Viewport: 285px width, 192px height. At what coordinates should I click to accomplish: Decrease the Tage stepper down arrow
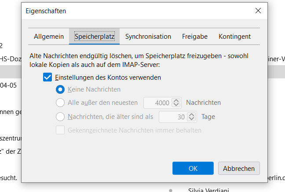[192, 119]
